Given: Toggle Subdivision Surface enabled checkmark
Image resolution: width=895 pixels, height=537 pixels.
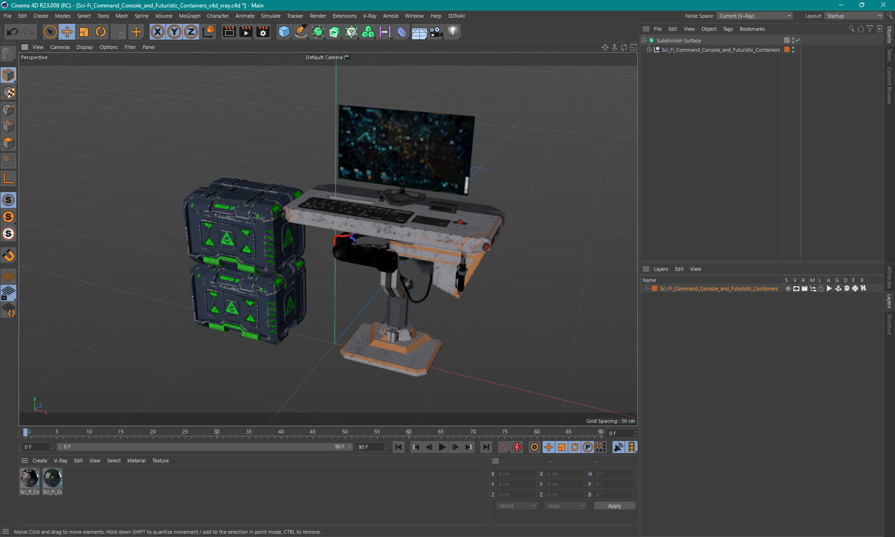Looking at the screenshot, I should point(798,40).
